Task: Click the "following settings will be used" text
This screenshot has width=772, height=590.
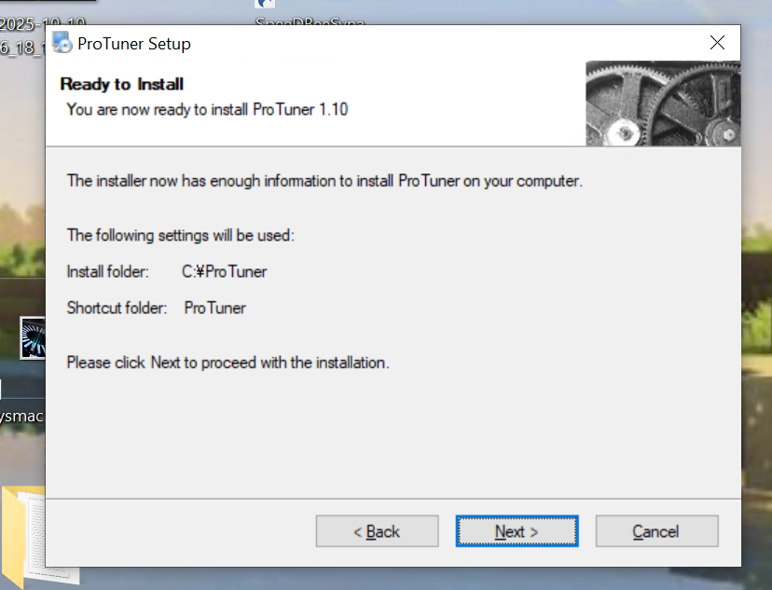Action: [x=181, y=235]
